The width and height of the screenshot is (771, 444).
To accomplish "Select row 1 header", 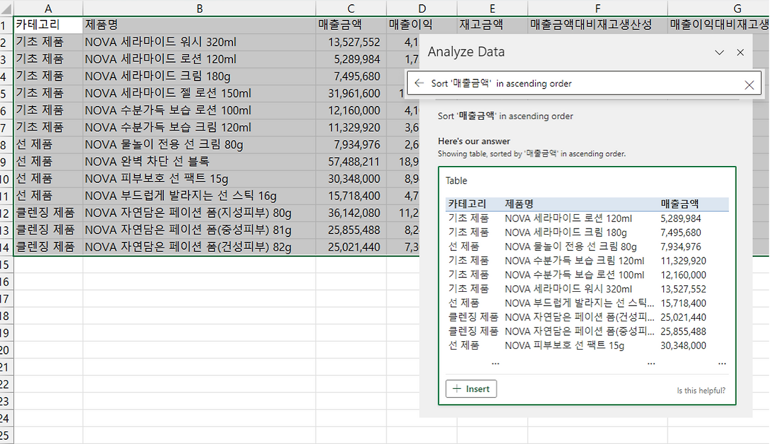I will pyautogui.click(x=6, y=25).
